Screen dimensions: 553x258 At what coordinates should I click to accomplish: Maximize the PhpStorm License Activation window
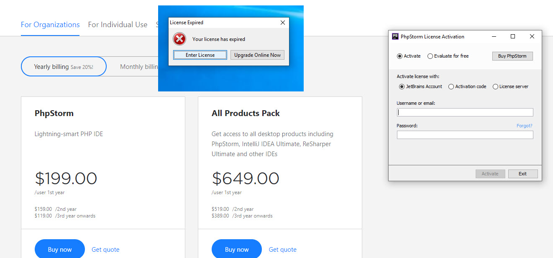[x=513, y=36]
